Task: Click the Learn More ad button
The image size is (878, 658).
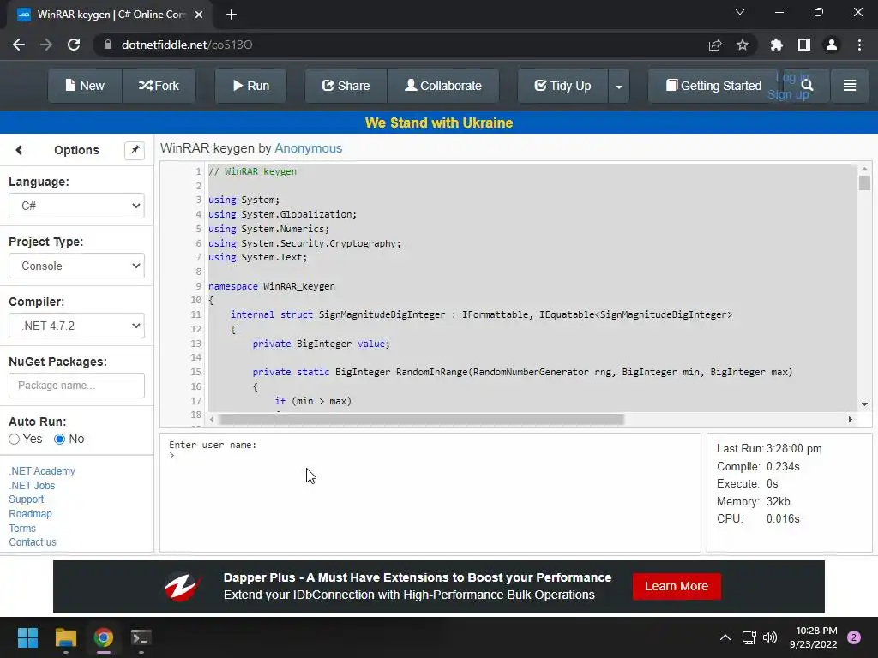Action: coord(677,586)
